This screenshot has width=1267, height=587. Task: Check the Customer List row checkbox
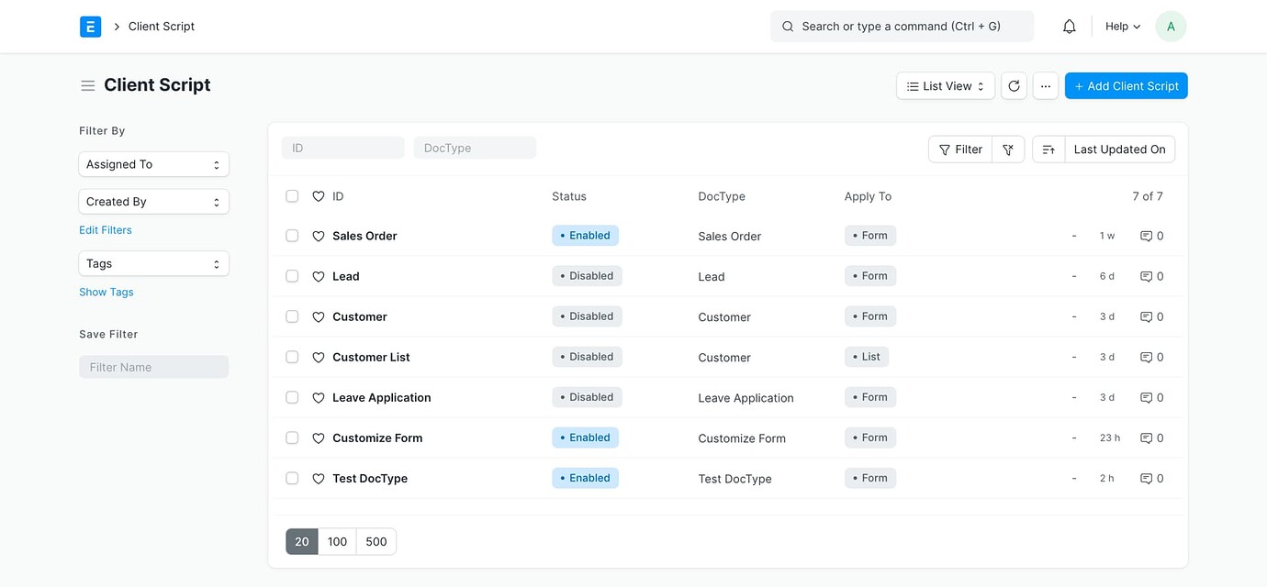[x=292, y=357]
